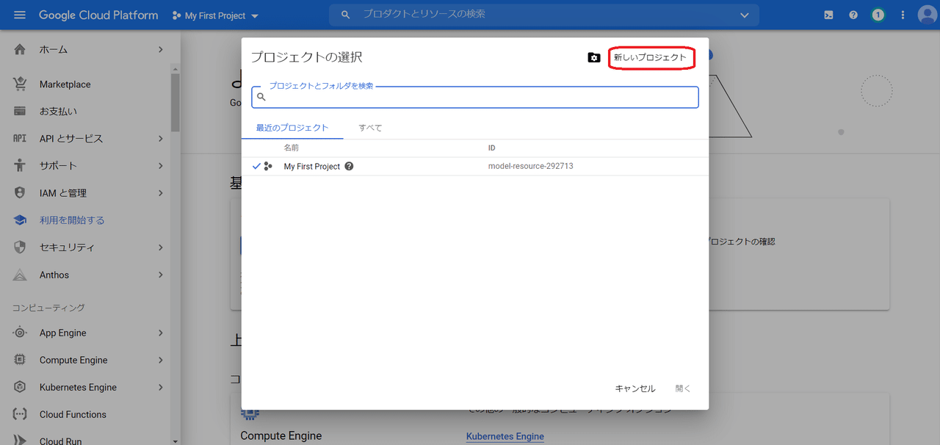
Task: Click the Cloud Run icon
Action: (20, 440)
